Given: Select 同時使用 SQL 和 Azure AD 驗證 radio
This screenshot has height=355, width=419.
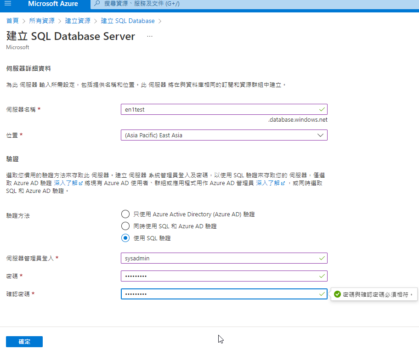Looking at the screenshot, I should (x=125, y=226).
